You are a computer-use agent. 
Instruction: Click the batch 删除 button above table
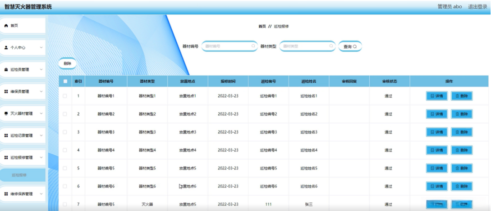(67, 63)
